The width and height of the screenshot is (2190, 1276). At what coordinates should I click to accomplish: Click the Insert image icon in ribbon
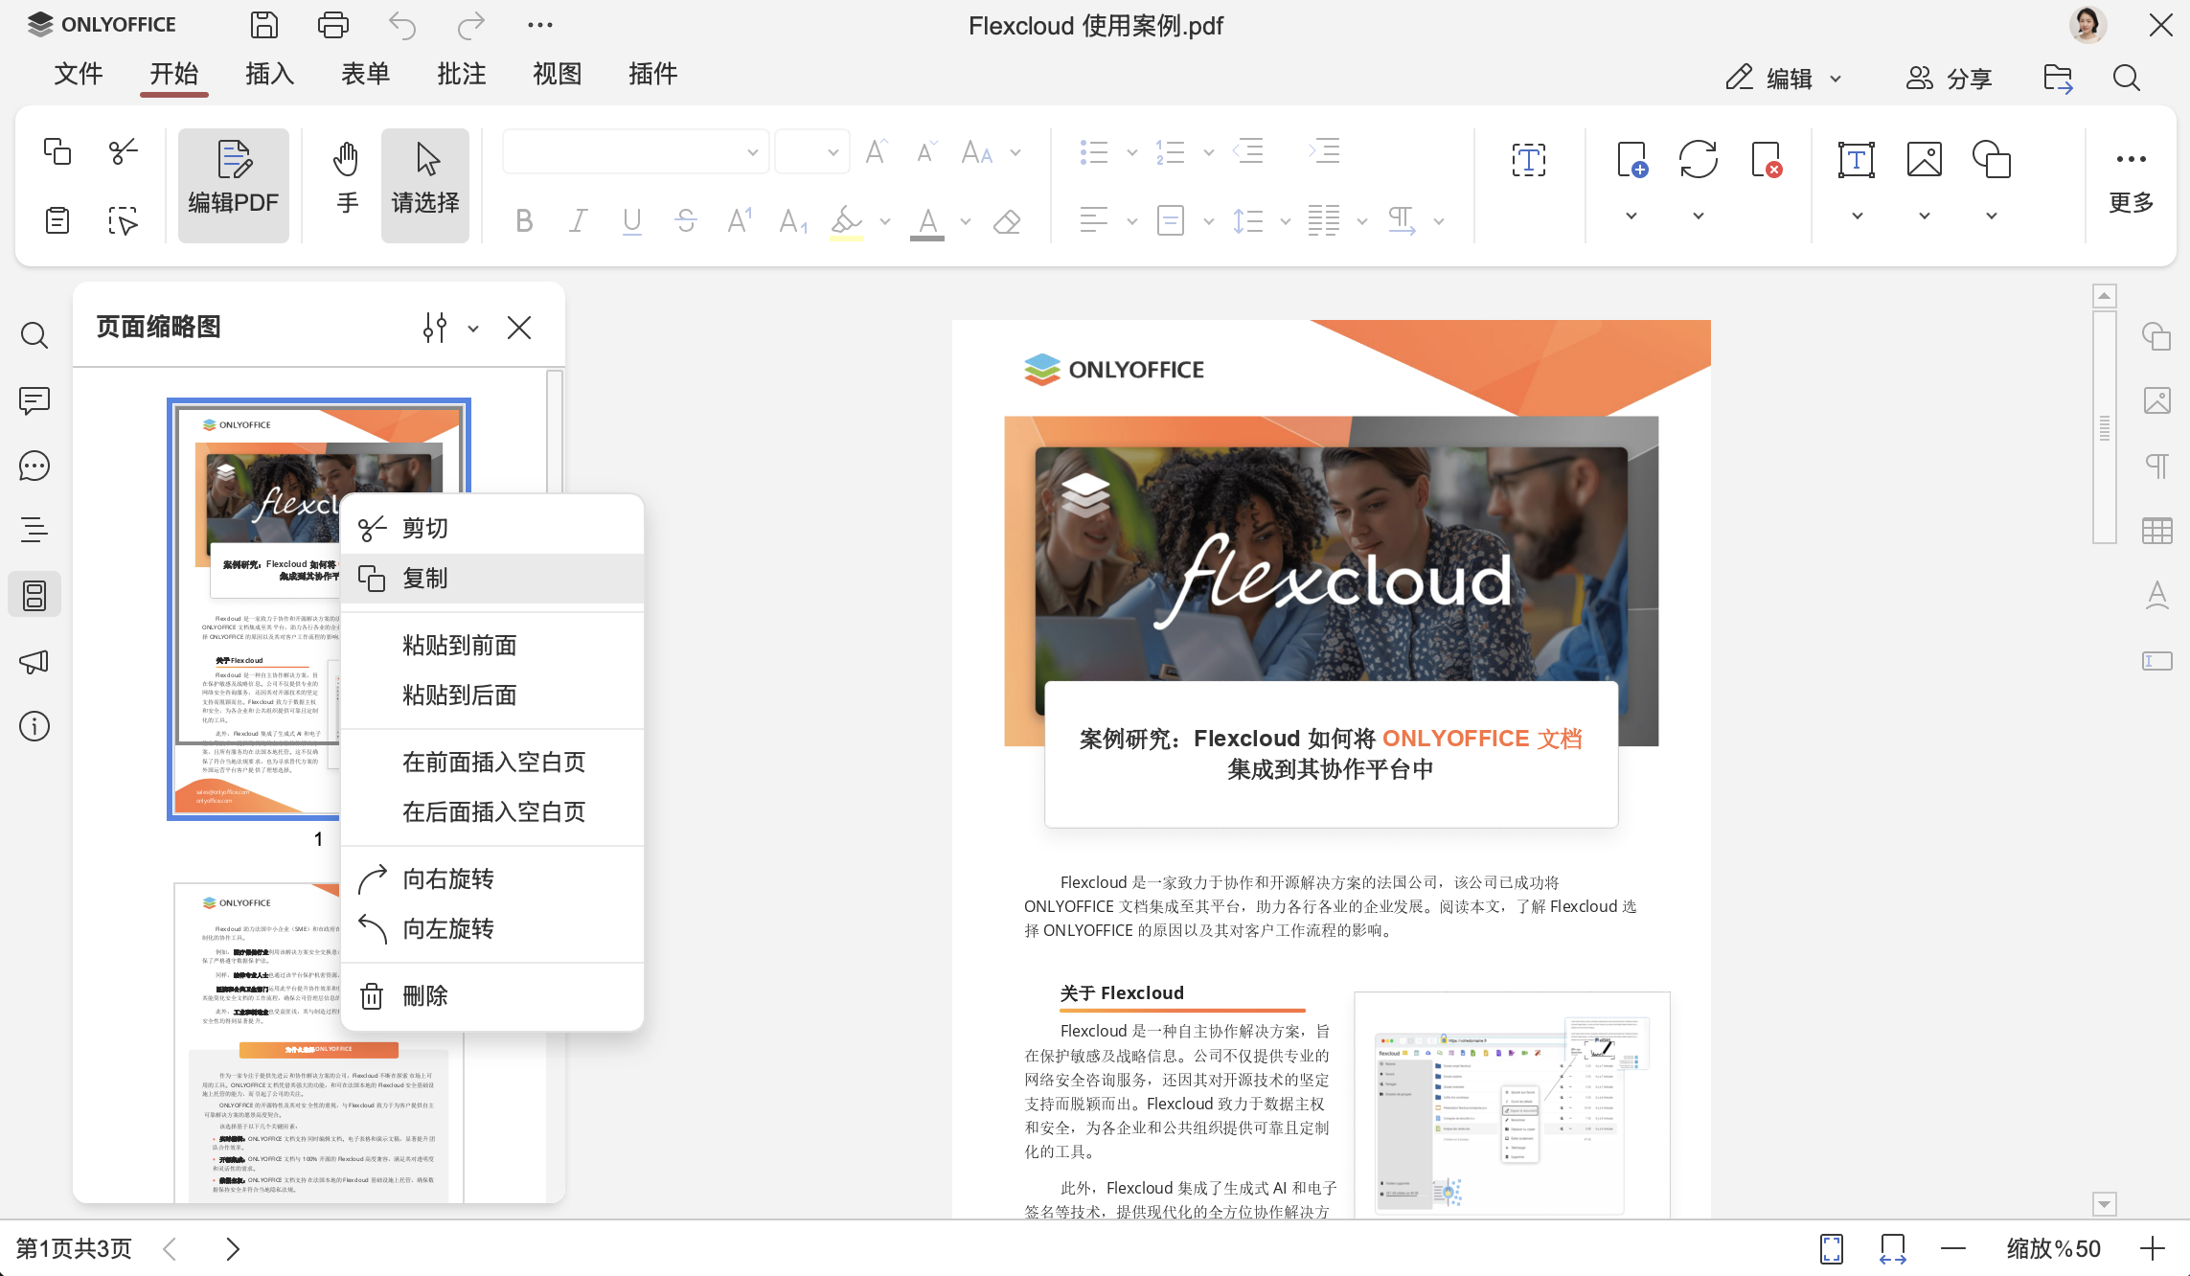click(x=1924, y=160)
